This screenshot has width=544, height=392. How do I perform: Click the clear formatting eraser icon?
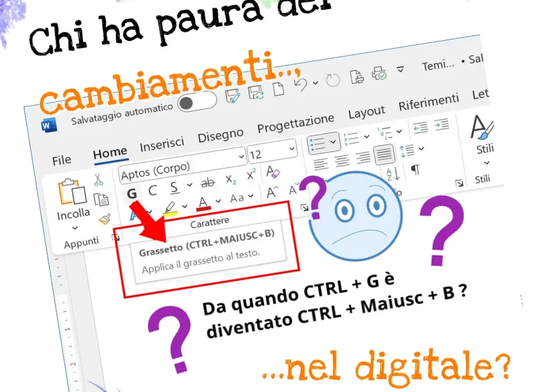(273, 171)
